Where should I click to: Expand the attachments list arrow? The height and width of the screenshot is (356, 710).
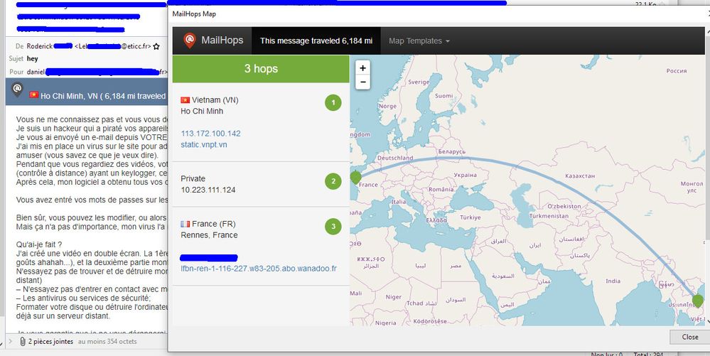coord(9,342)
